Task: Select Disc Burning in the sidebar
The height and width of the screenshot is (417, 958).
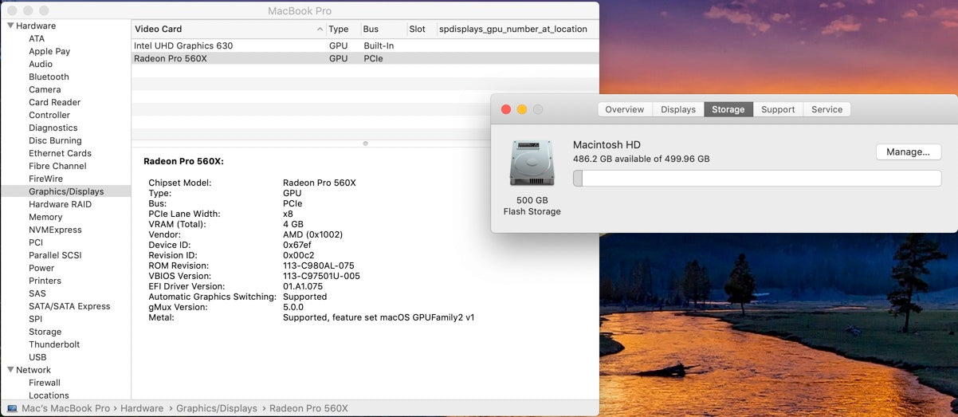Action: pos(55,140)
